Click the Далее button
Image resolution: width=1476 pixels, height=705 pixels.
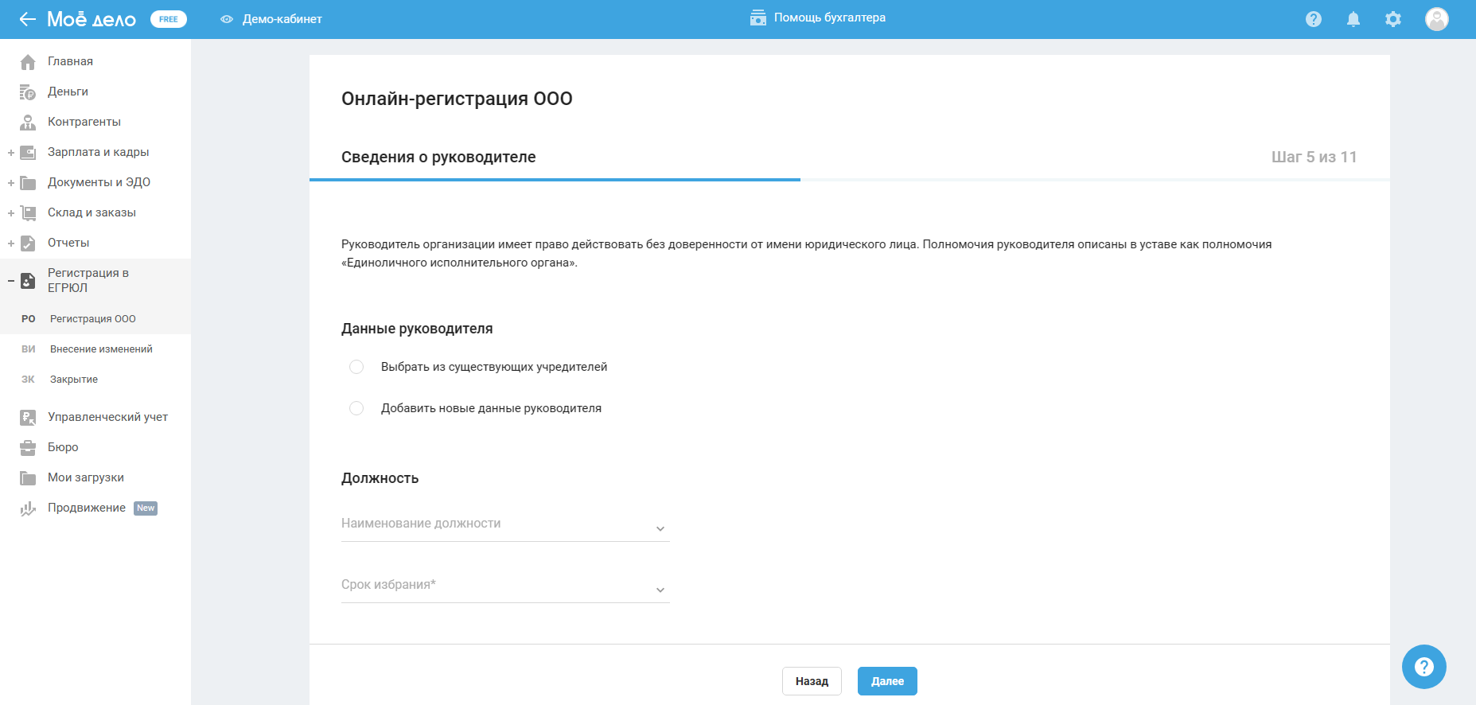point(887,681)
